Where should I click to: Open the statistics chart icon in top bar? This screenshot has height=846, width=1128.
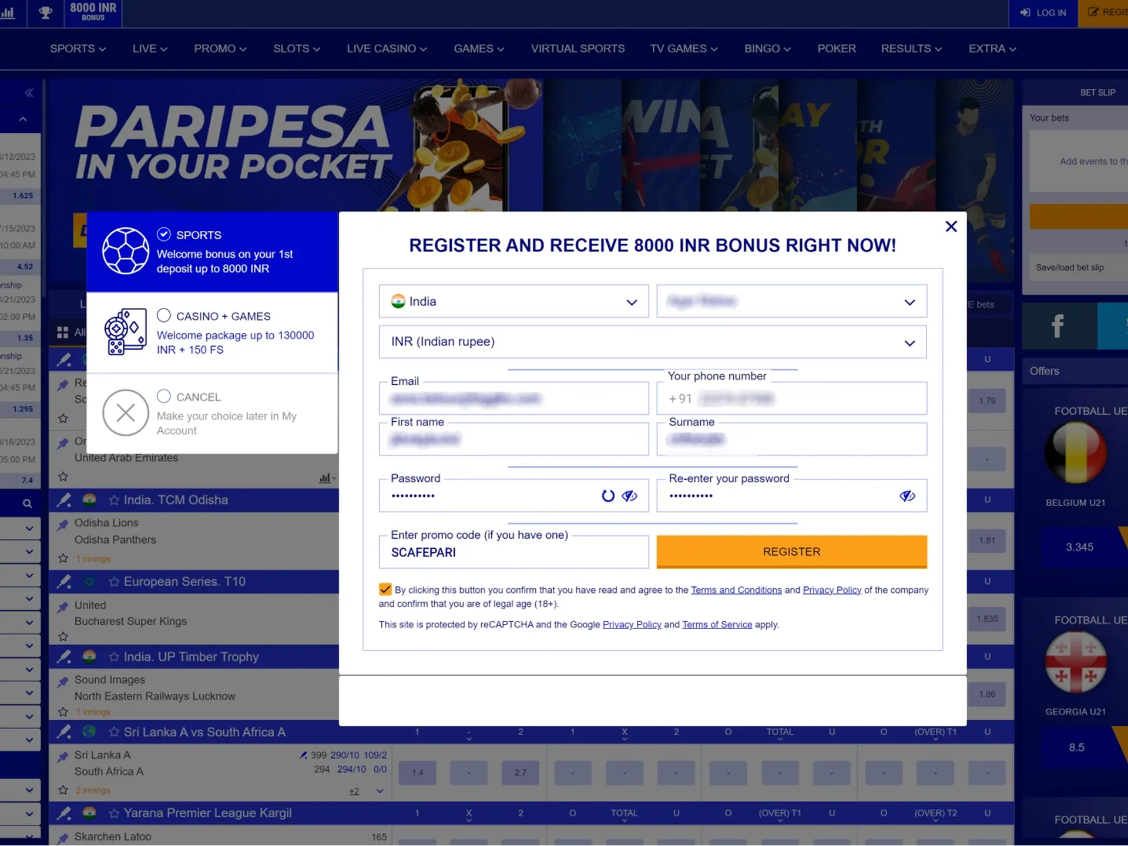coord(8,12)
